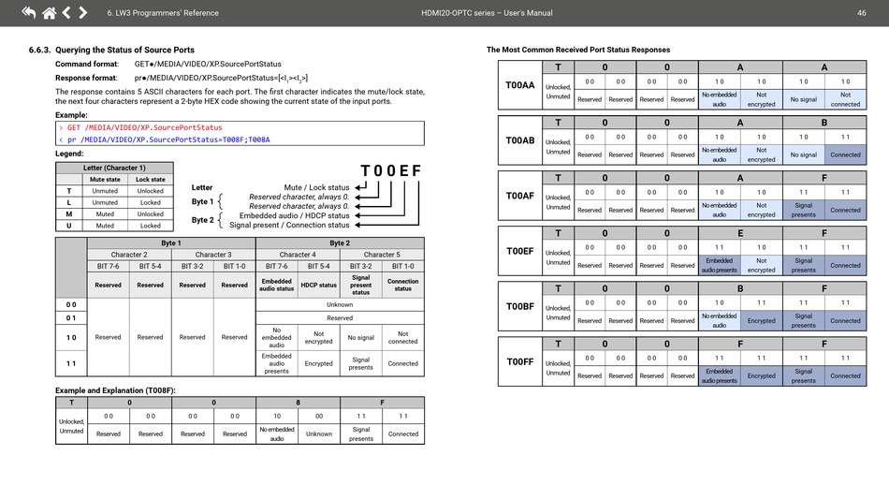Select the 'T00EF' response label
889x499 pixels.
coord(520,251)
